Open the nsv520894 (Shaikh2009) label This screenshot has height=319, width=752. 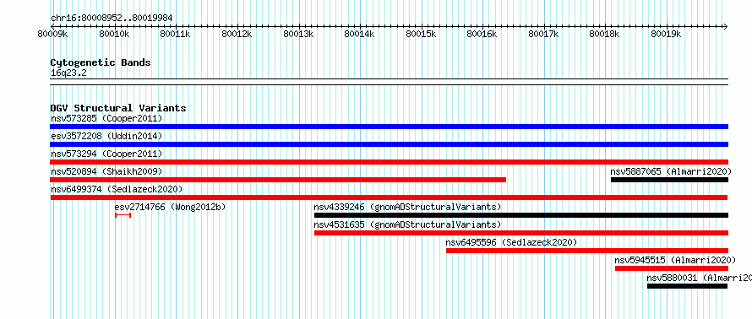click(106, 171)
